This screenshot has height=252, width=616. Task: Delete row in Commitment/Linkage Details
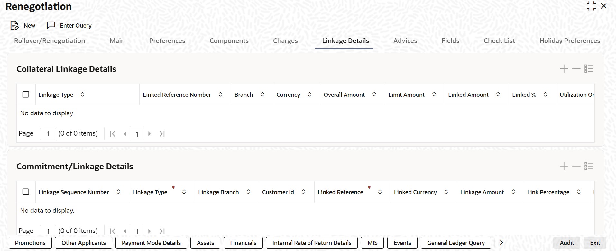576,166
